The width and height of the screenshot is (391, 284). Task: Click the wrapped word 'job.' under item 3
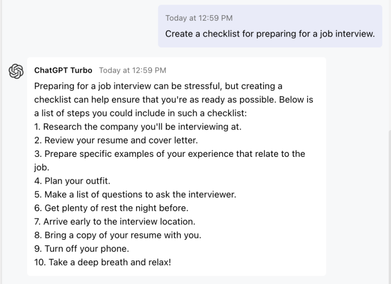(x=41, y=167)
